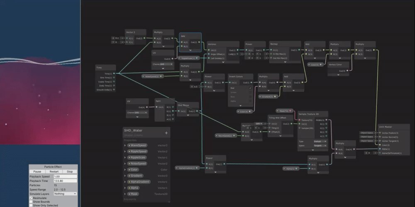Expand the WaveSpeed property in blackboard
Image resolution: width=415 pixels, height=207 pixels.
pyautogui.click(x=125, y=145)
